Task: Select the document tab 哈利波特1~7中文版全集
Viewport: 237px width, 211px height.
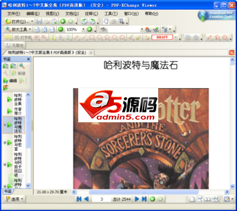Action: [x=47, y=52]
